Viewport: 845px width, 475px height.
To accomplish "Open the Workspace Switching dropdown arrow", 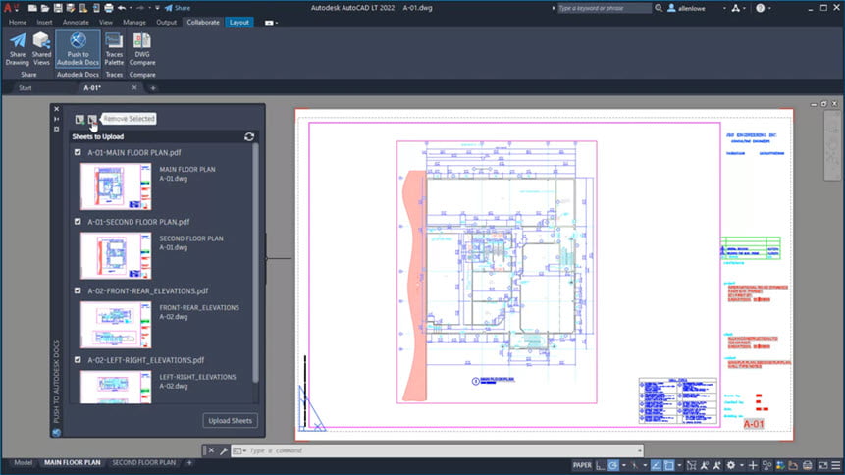I will pos(742,465).
